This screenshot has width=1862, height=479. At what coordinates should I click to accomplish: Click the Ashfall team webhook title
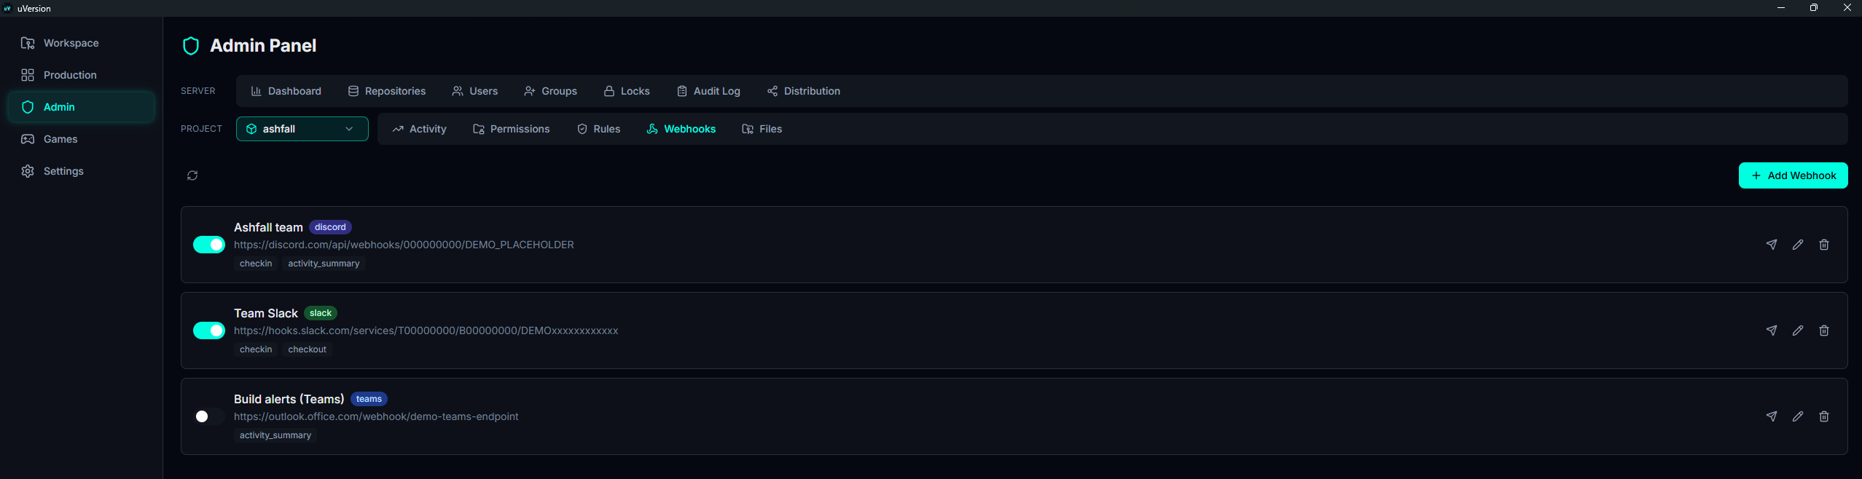[x=268, y=227]
